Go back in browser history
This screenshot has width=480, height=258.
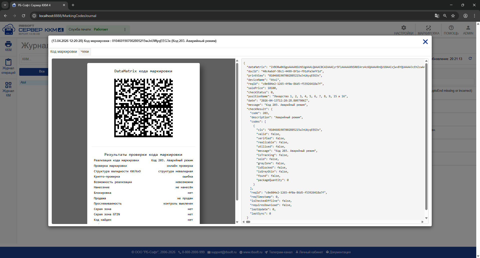tap(5, 16)
